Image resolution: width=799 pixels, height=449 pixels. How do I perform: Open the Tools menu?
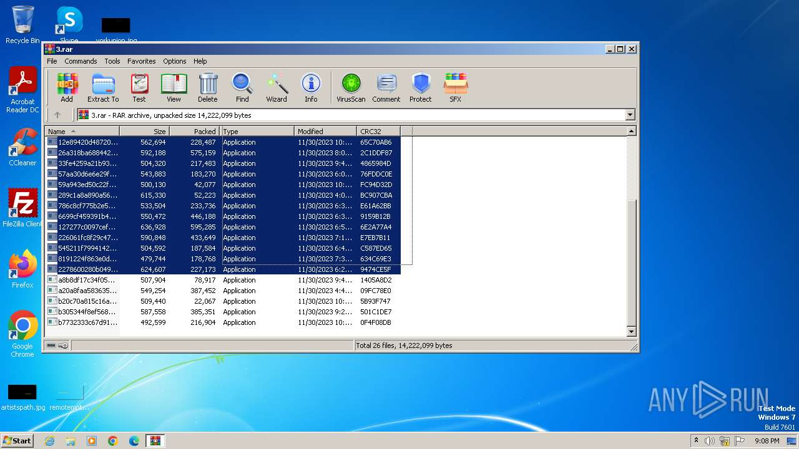pos(112,61)
